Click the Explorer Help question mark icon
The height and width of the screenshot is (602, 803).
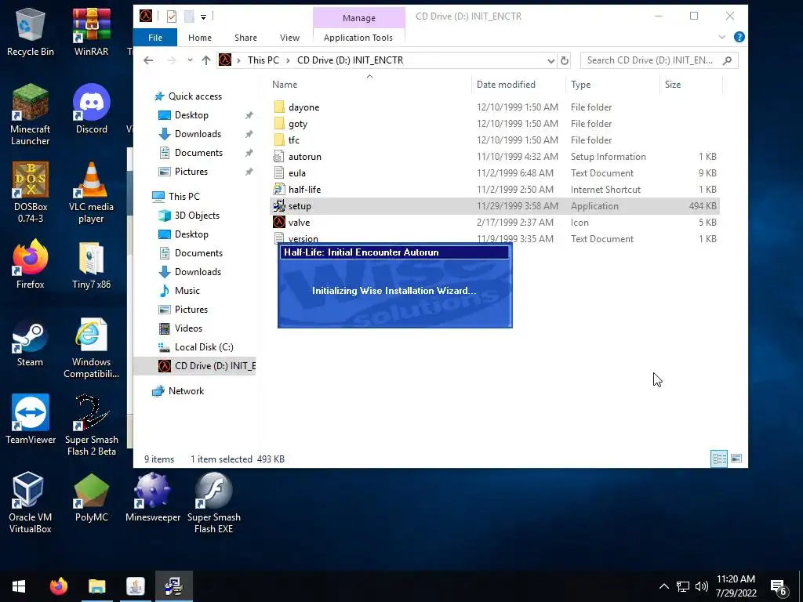pyautogui.click(x=739, y=37)
